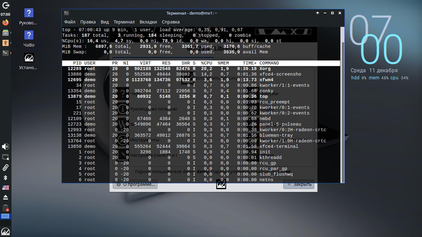
Task: Open the Руково... desktop icon
Action: (28, 17)
